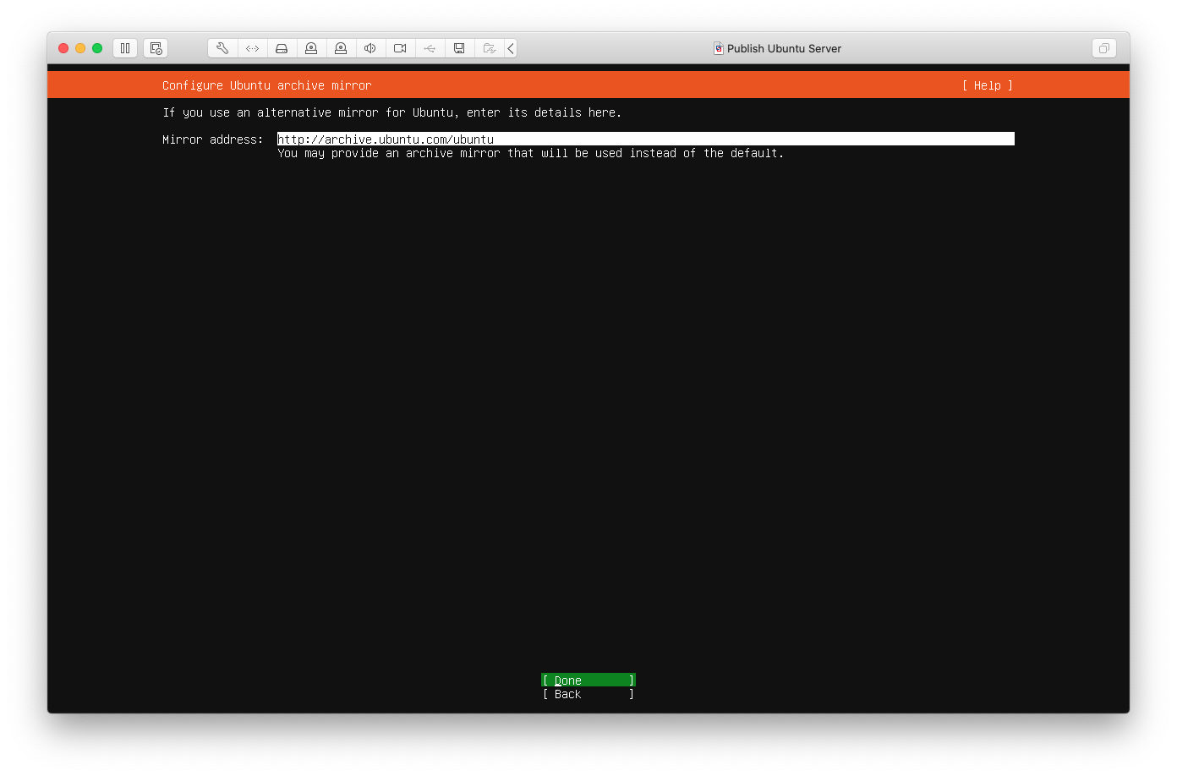Click the first CD/DVD drive icon
Image resolution: width=1177 pixels, height=776 pixels.
coord(311,48)
